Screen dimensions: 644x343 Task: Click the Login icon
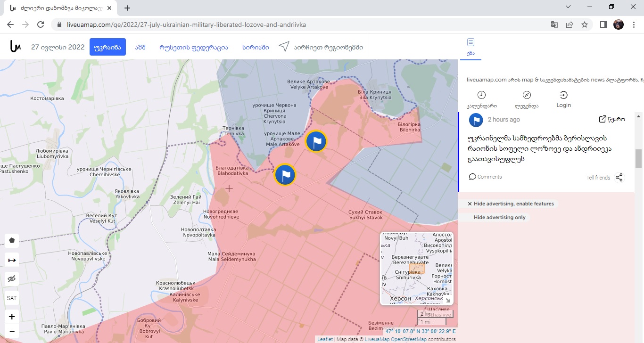click(x=563, y=95)
